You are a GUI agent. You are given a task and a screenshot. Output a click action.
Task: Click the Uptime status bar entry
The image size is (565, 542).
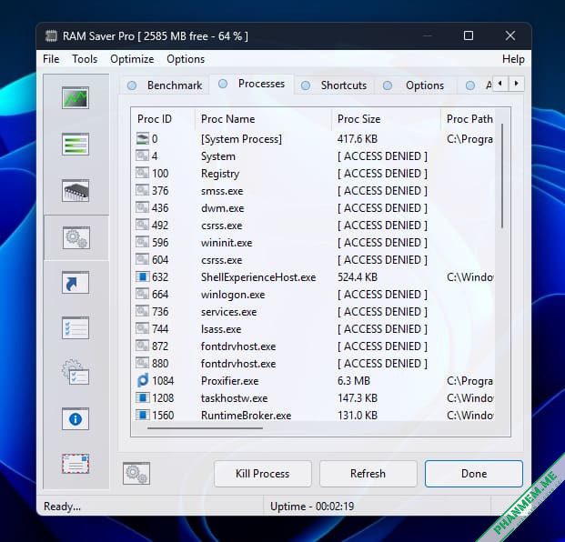click(312, 507)
